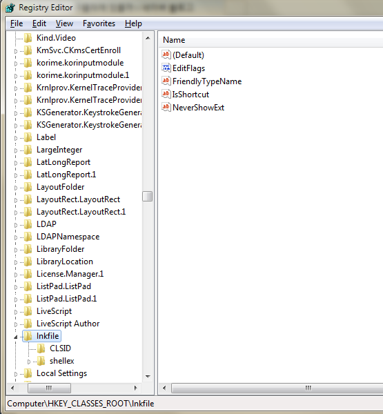Expand the Label key

point(16,138)
